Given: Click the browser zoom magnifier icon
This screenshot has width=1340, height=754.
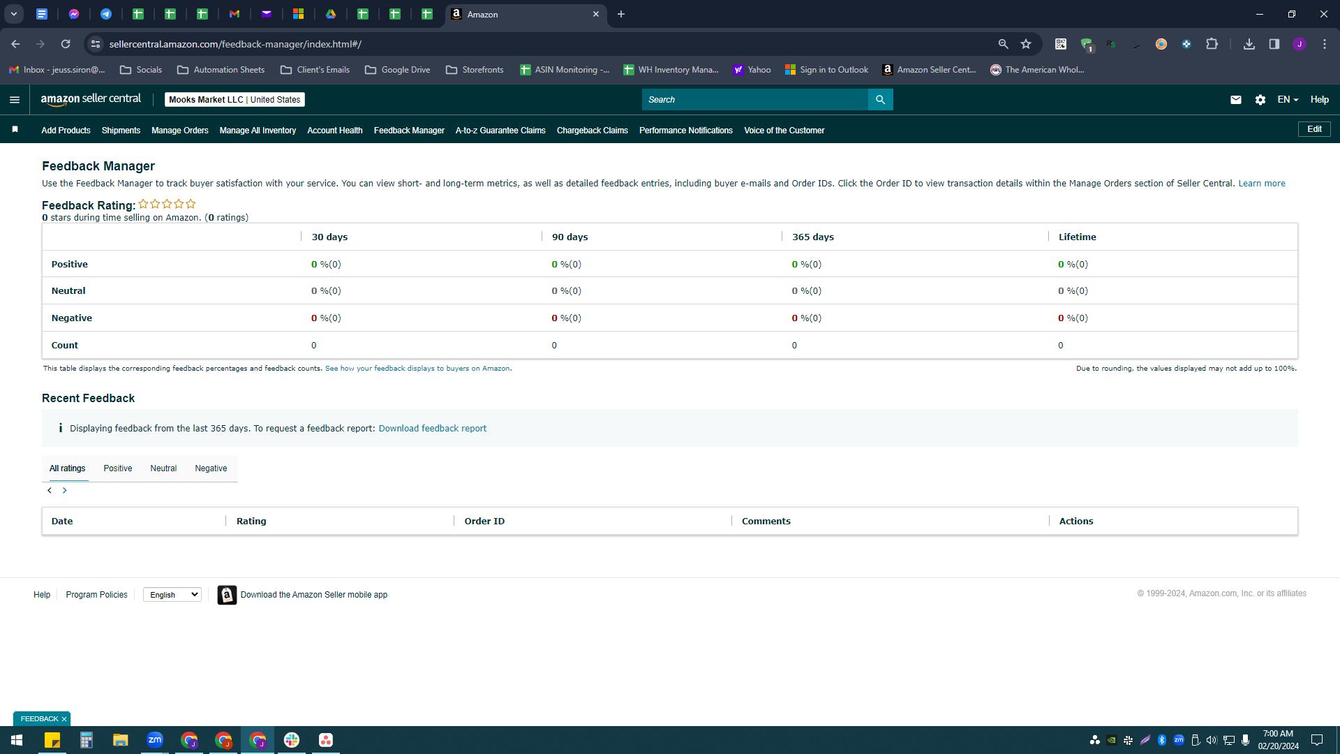Looking at the screenshot, I should coord(1004,44).
